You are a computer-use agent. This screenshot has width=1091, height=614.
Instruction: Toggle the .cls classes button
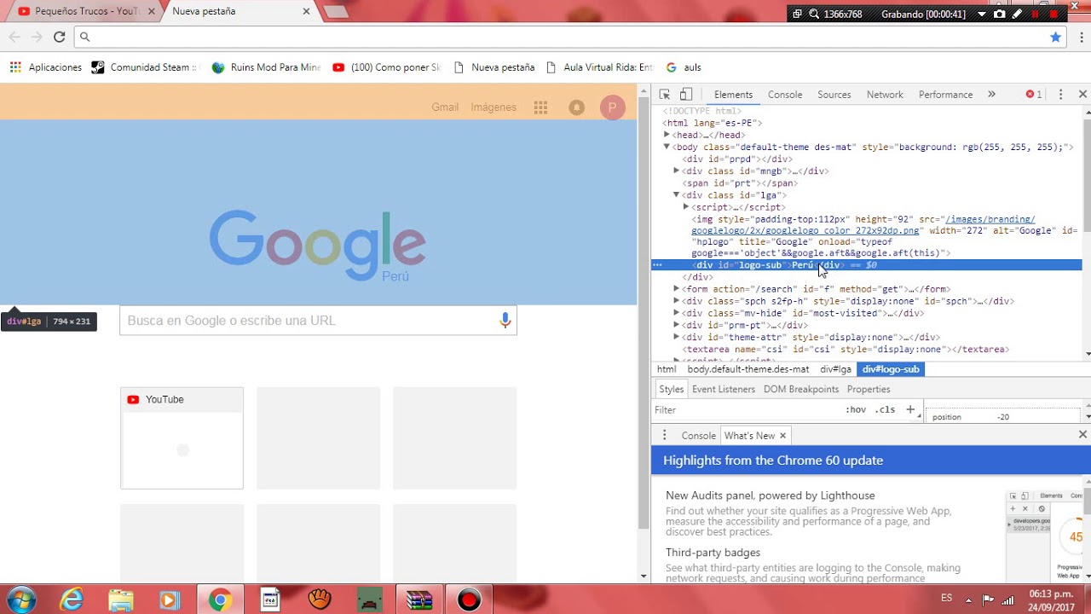pyautogui.click(x=886, y=410)
